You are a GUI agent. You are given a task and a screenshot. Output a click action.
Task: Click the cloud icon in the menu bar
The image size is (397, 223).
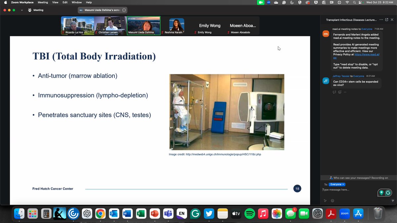coord(276,2)
